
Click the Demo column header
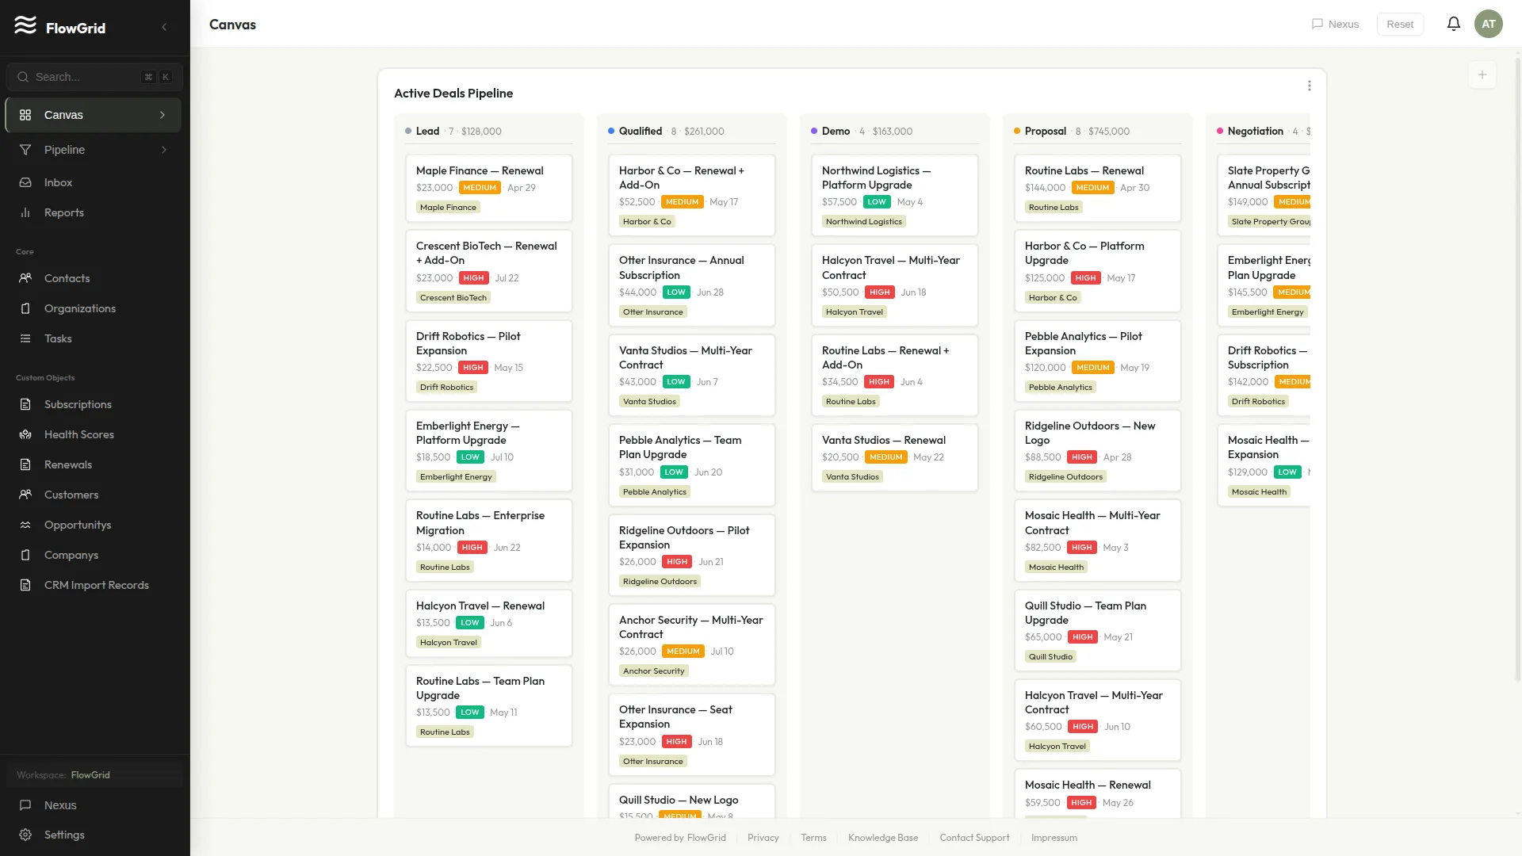[x=895, y=132]
